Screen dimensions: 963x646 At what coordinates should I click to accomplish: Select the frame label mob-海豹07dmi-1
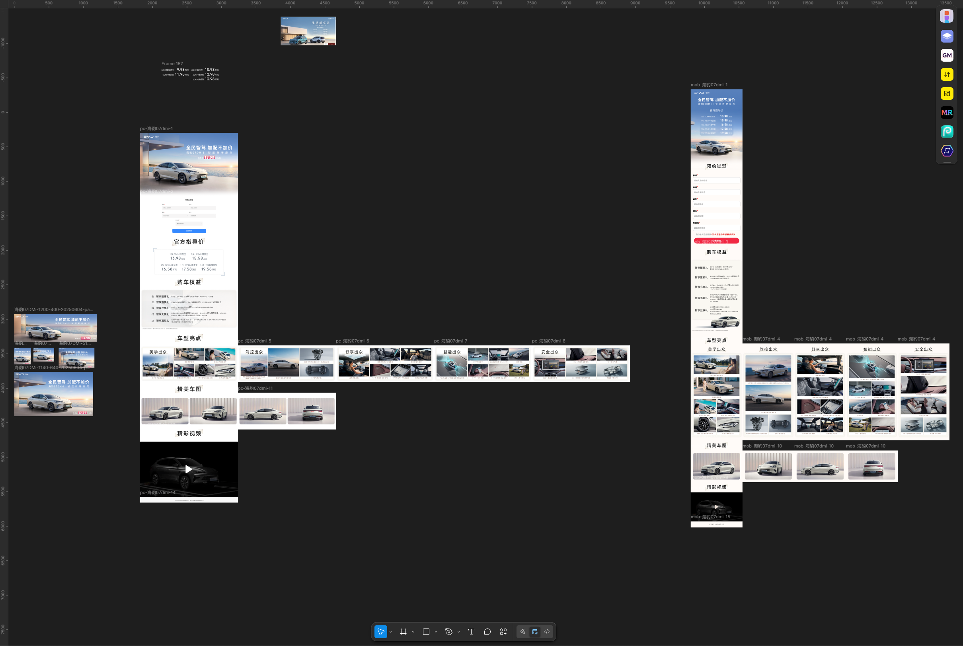(709, 85)
